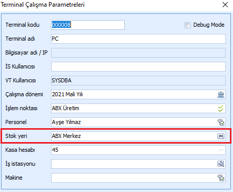Open the Personel lookup icon
The height and width of the screenshot is (192, 233).
click(221, 123)
